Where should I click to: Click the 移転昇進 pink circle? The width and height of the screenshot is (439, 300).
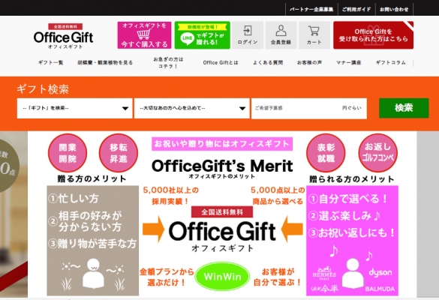click(x=119, y=153)
